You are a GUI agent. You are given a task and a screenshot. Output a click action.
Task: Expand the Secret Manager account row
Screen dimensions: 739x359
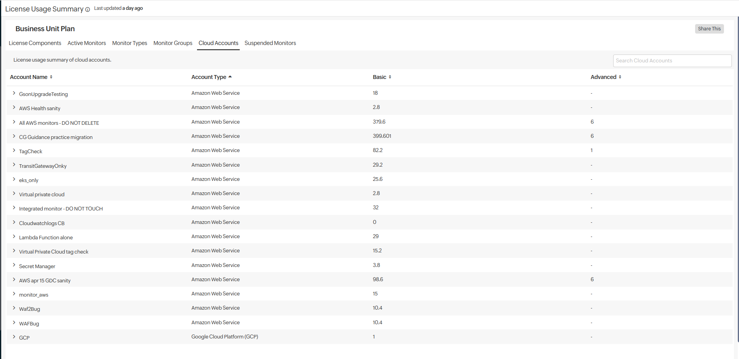coord(14,265)
